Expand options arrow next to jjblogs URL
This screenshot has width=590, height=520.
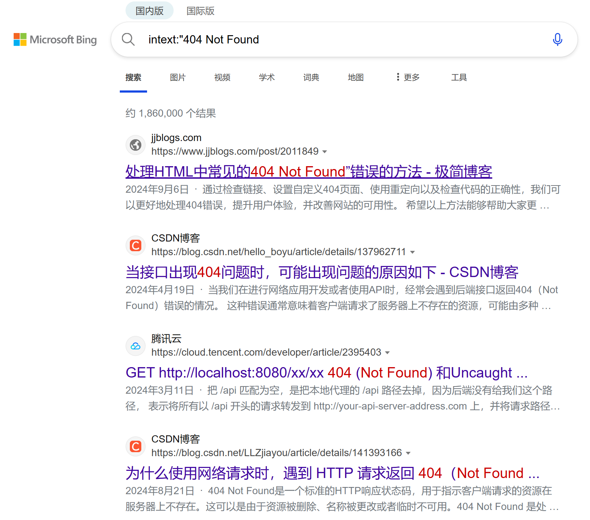tap(325, 152)
